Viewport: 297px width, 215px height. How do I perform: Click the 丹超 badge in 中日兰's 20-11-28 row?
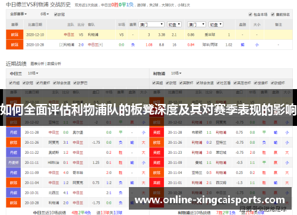point(14,132)
